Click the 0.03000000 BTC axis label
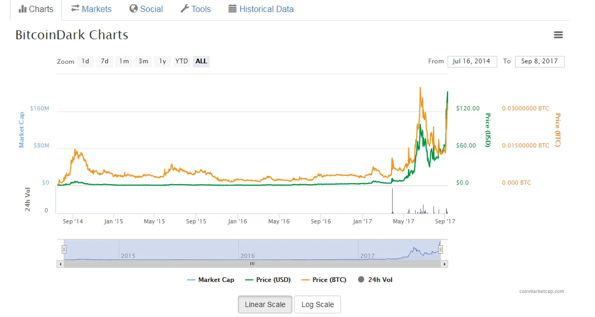The width and height of the screenshot is (595, 317). (525, 109)
